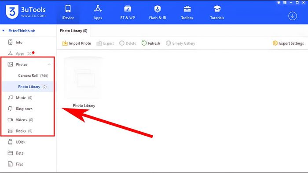Open the Tutorials section
The image size is (308, 173).
tap(217, 12)
